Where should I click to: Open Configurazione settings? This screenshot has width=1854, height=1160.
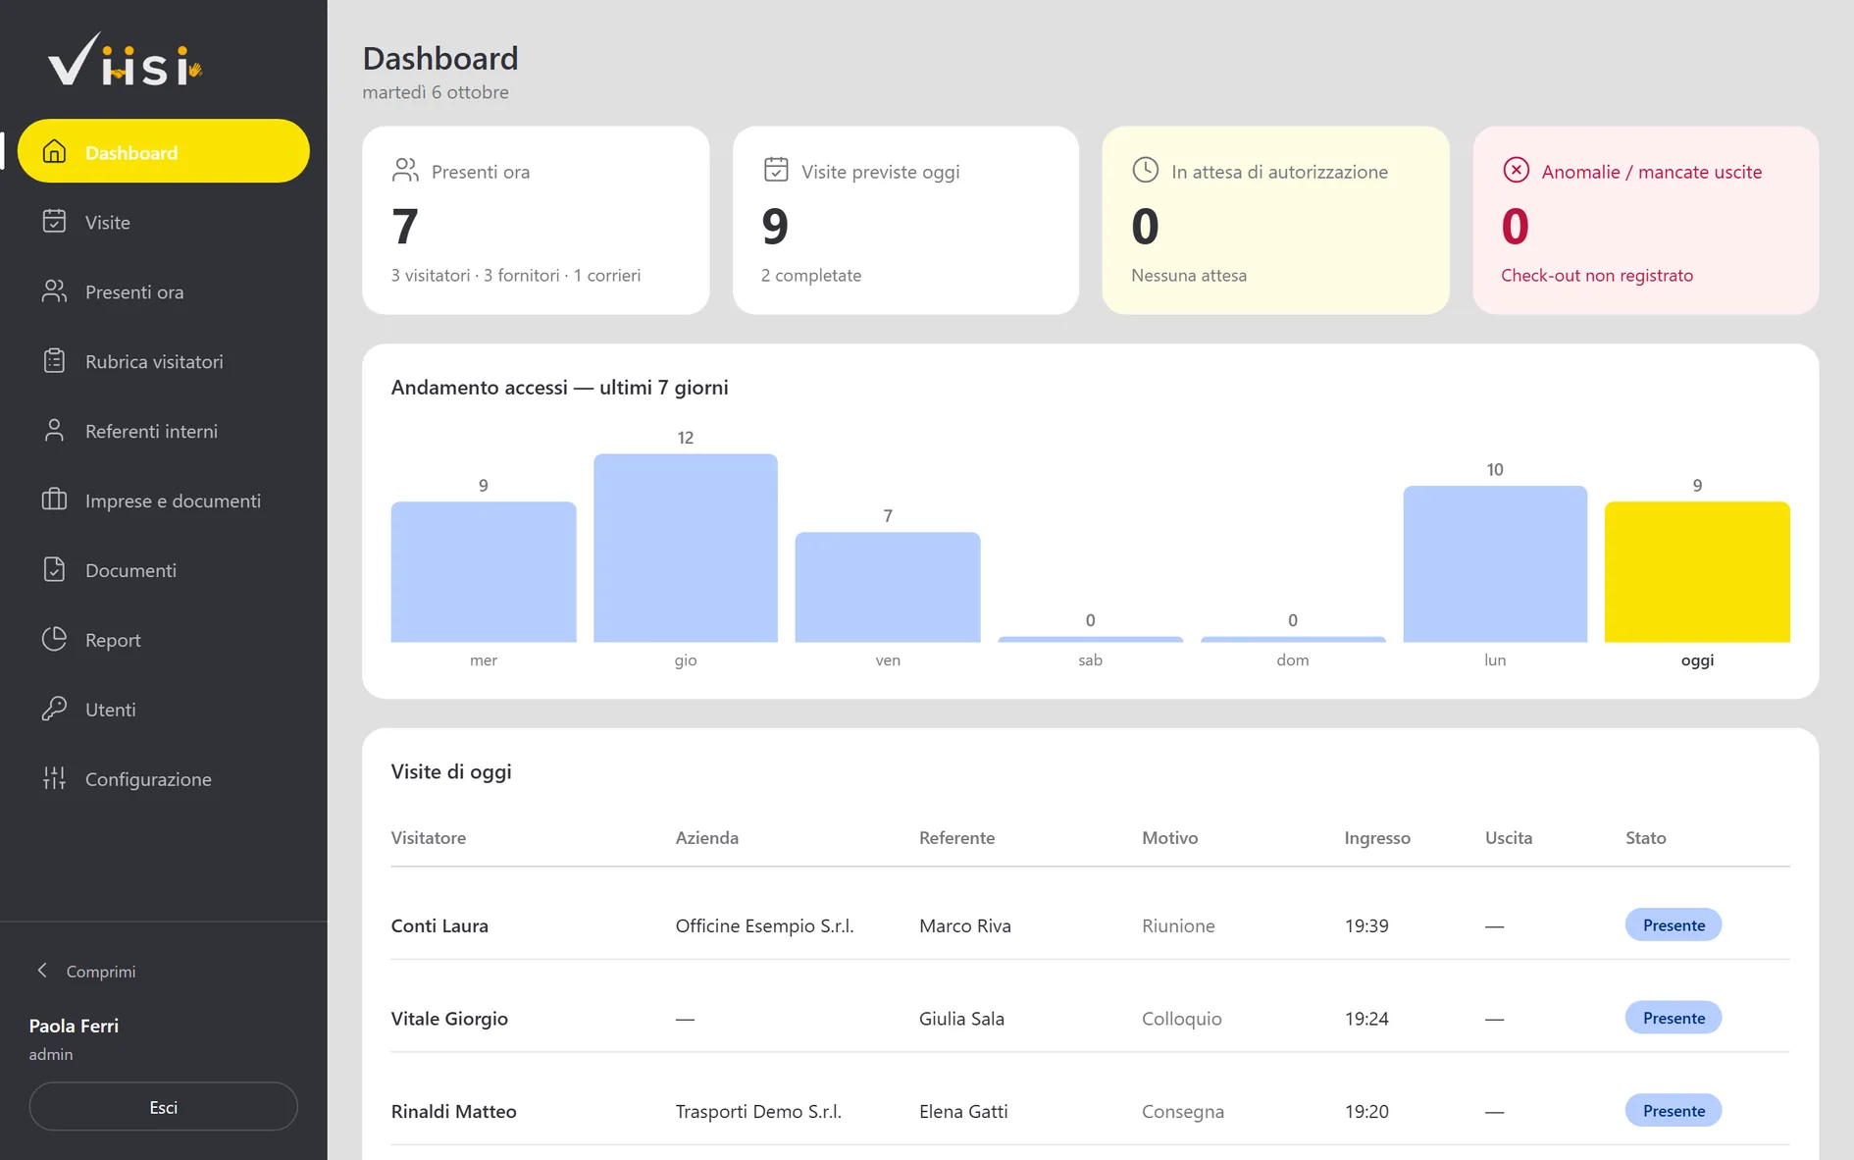coord(164,779)
